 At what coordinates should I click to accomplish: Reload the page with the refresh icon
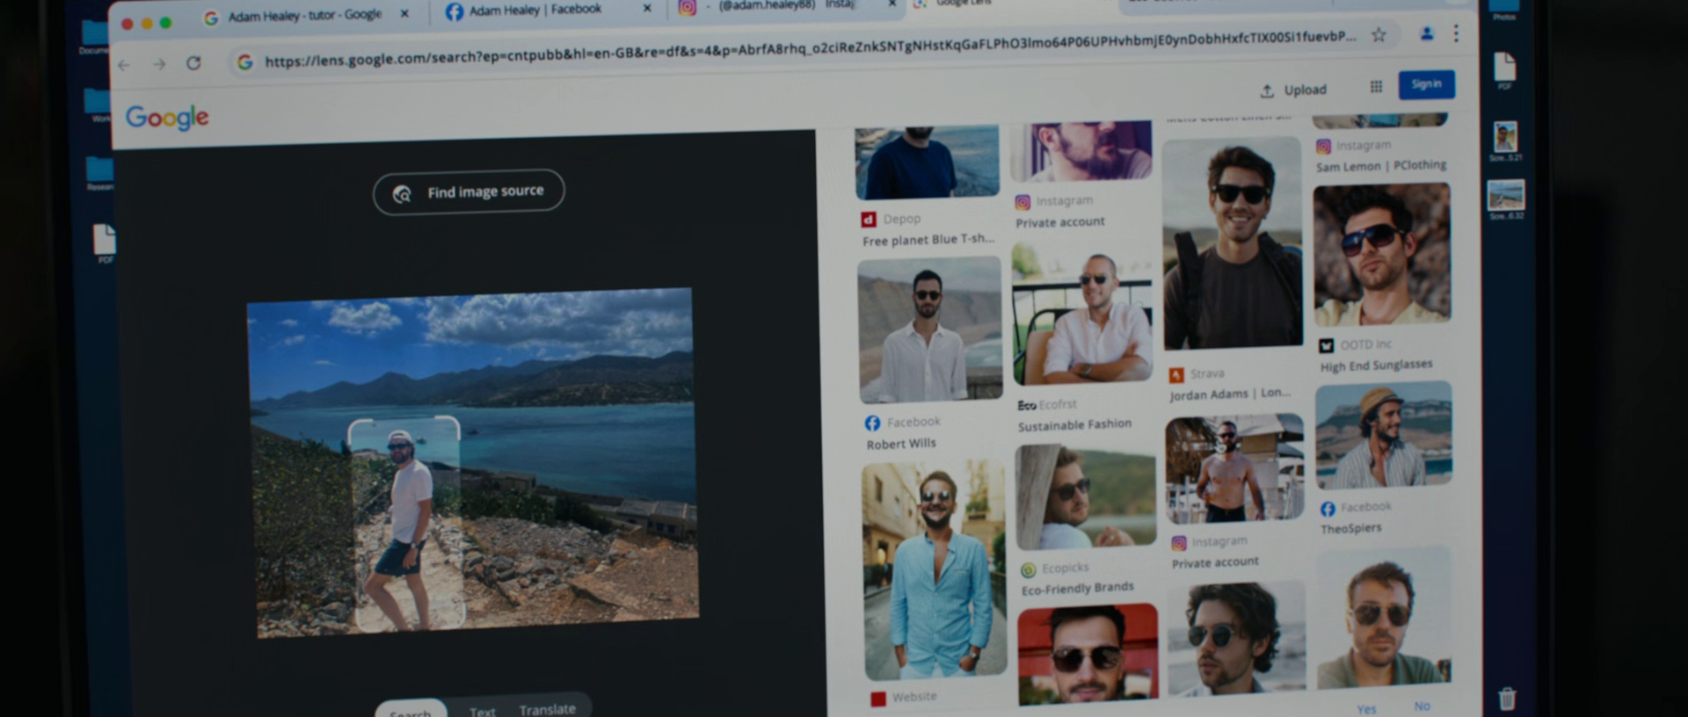pos(193,63)
